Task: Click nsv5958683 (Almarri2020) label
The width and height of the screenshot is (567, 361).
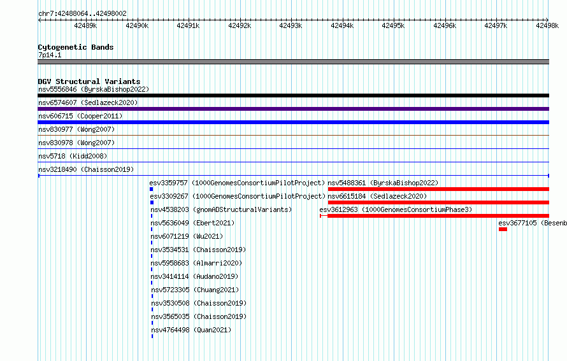Action: tap(196, 263)
